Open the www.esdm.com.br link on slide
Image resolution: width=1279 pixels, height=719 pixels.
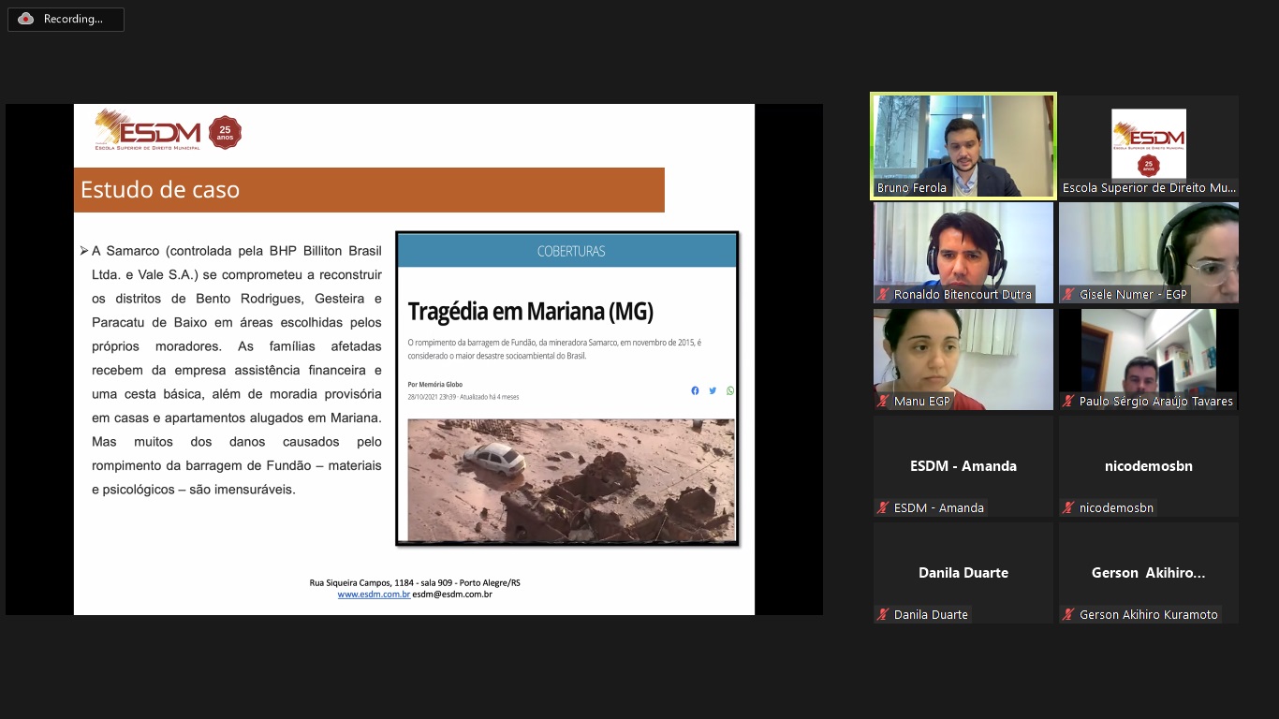[x=374, y=594]
